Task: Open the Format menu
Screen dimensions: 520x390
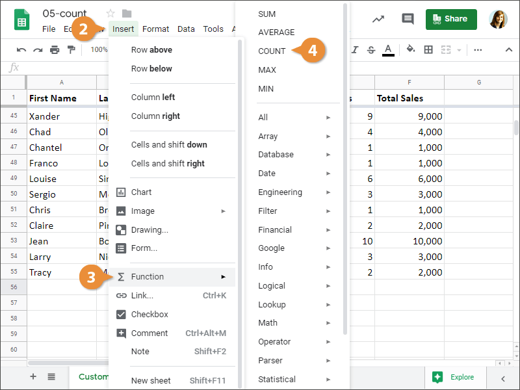Action: 155,29
